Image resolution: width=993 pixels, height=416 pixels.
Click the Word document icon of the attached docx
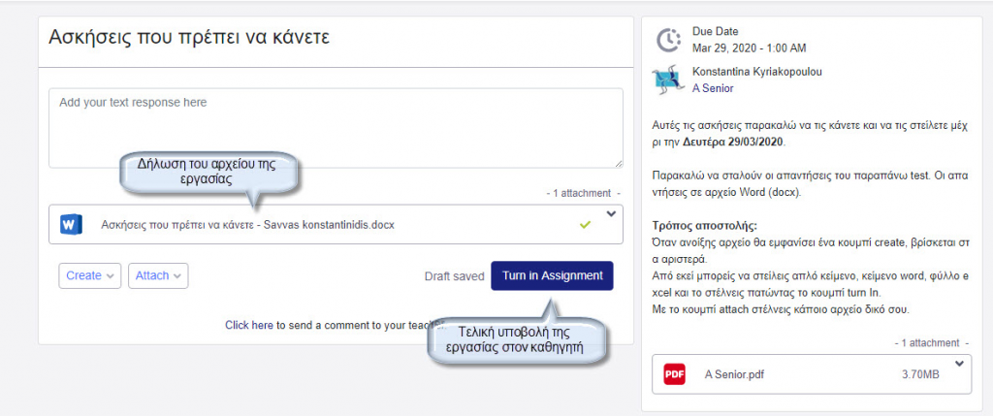[x=71, y=225]
